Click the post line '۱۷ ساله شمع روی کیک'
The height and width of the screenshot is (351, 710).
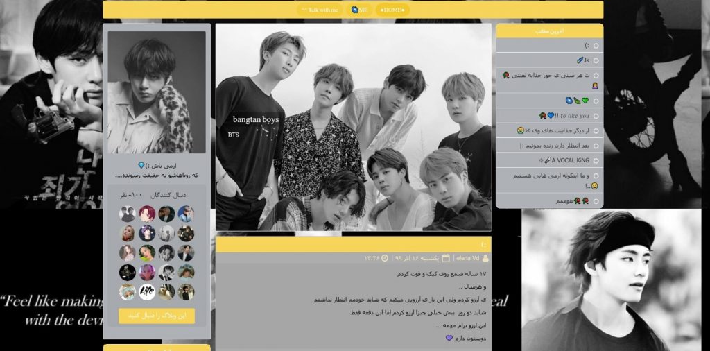[442, 274]
